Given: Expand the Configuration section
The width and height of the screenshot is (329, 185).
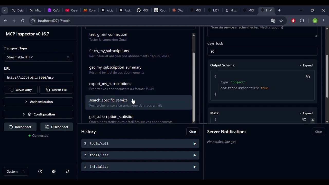Looking at the screenshot, I should [x=38, y=114].
